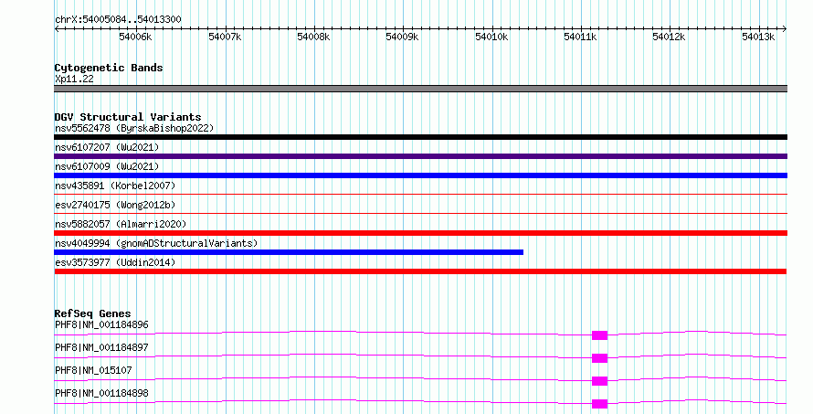Open the PHF8|NM_001184897 transcript label

101,348
